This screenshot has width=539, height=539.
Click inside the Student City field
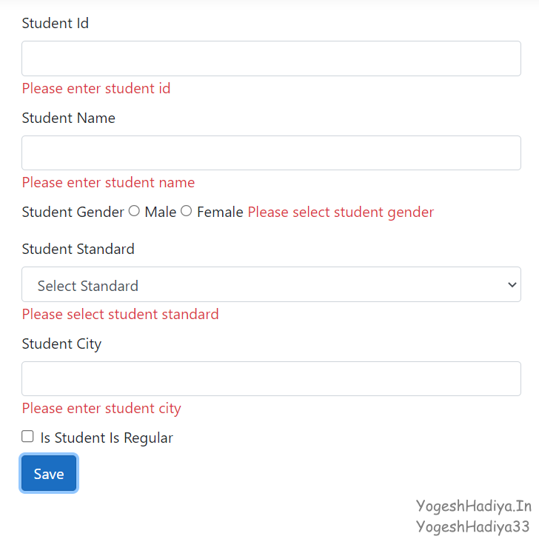(271, 379)
